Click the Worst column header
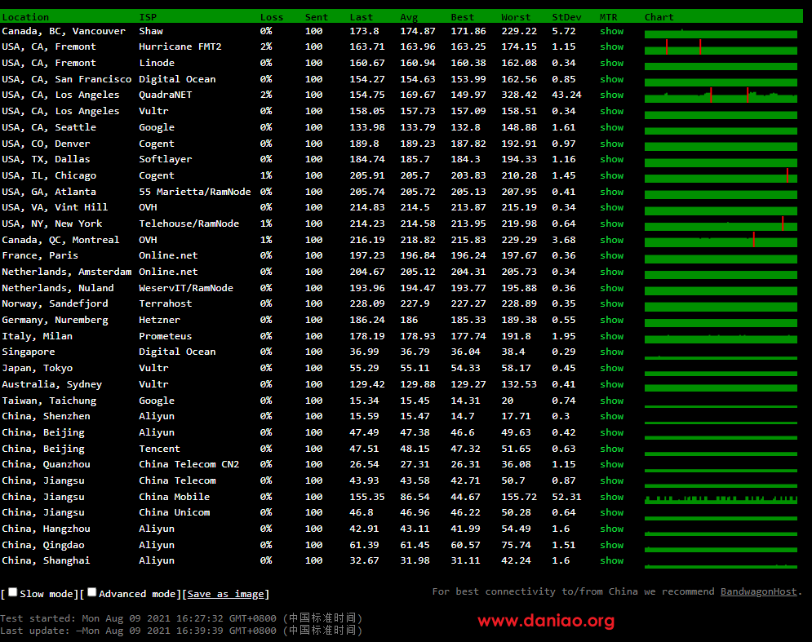Screen dimensions: 812x642 point(516,17)
